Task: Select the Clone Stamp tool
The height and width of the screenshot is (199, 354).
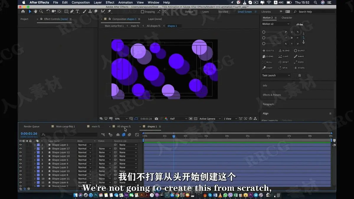Action: [90, 11]
